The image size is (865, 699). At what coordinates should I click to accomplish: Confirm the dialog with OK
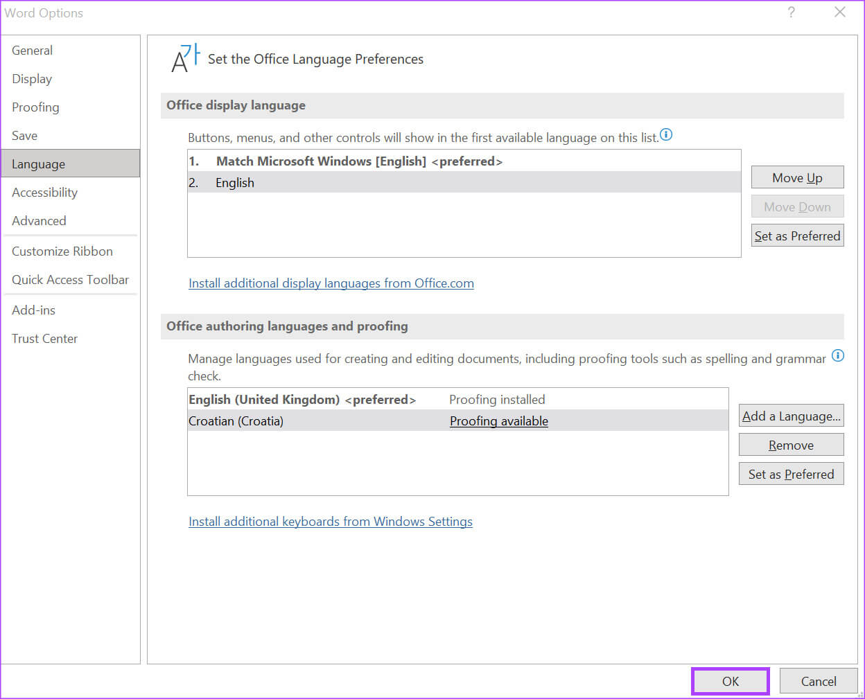tap(731, 681)
